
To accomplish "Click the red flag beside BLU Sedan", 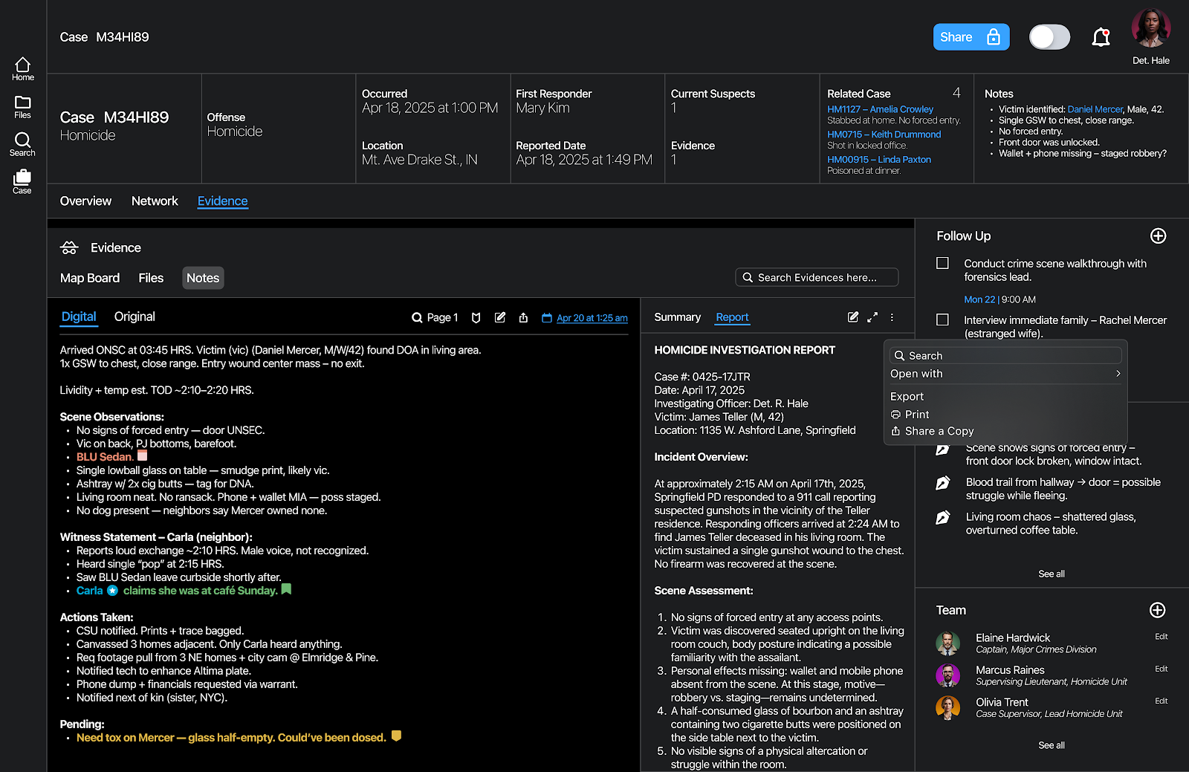I will coord(143,455).
